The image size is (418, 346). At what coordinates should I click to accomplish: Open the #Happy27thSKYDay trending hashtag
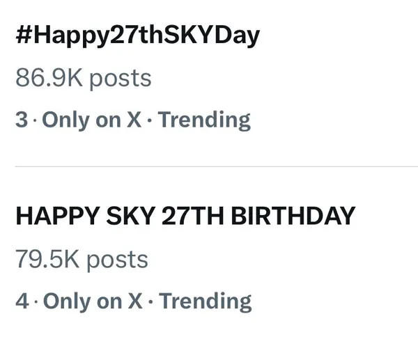click(x=137, y=36)
